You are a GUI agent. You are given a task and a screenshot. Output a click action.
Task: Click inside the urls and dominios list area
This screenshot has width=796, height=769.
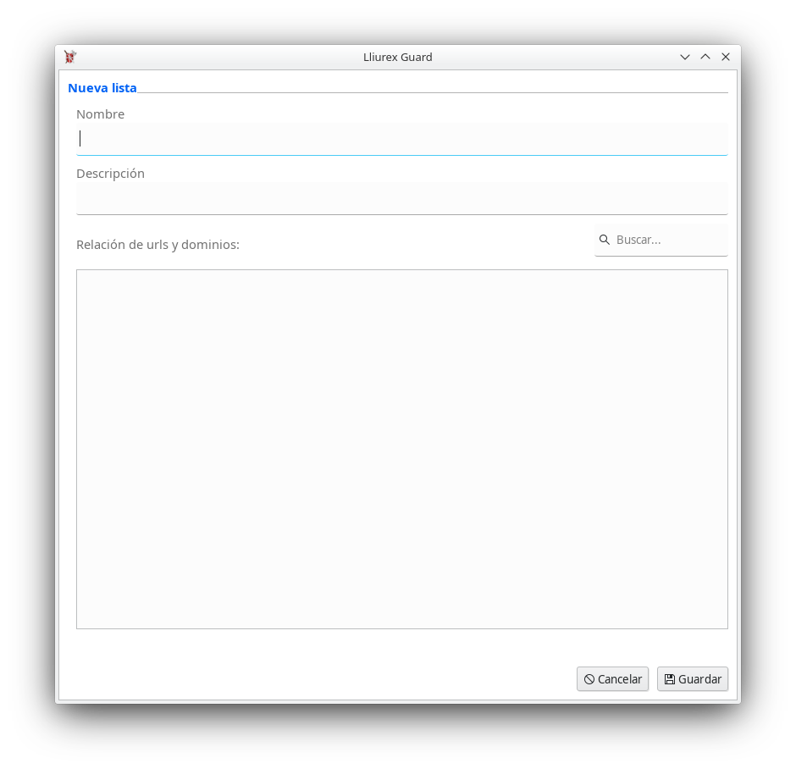(x=401, y=449)
